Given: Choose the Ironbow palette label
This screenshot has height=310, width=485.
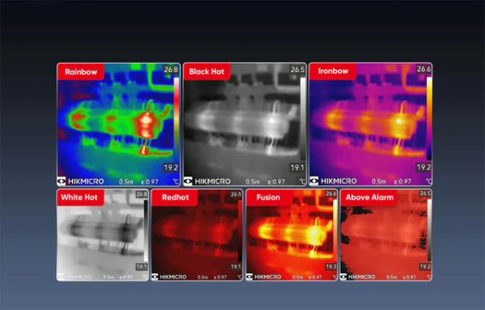Looking at the screenshot, I should [x=333, y=72].
